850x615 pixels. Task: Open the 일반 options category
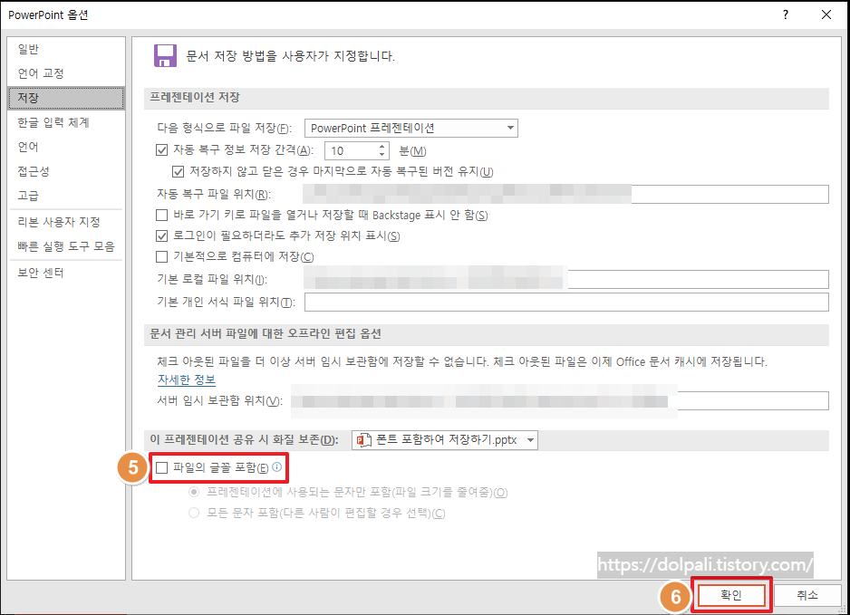coord(66,49)
